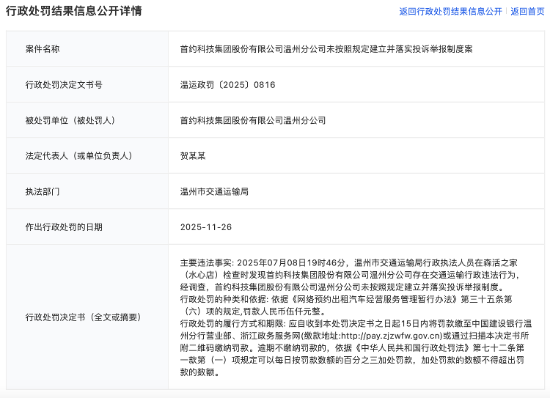Select the 法定代表人（或单位负责人） label
This screenshot has height=398, width=550.
78,155
